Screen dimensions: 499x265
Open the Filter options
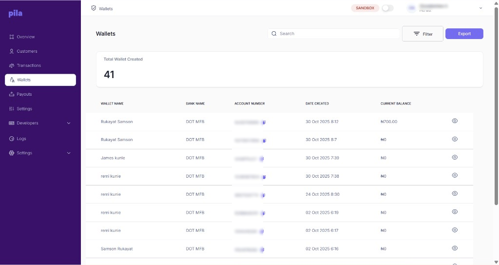tap(422, 34)
